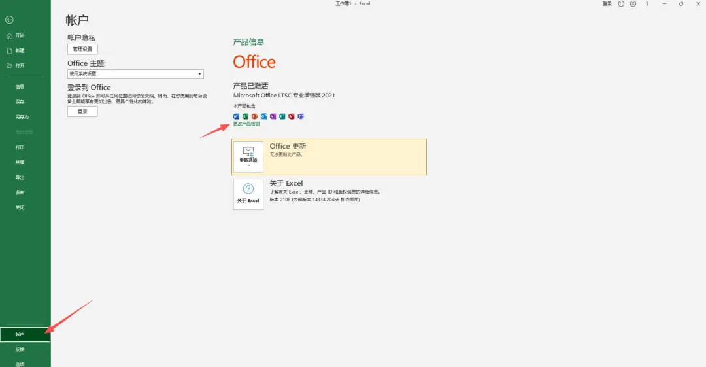
Task: Click the 'Office 更新' heading
Action: coord(288,146)
